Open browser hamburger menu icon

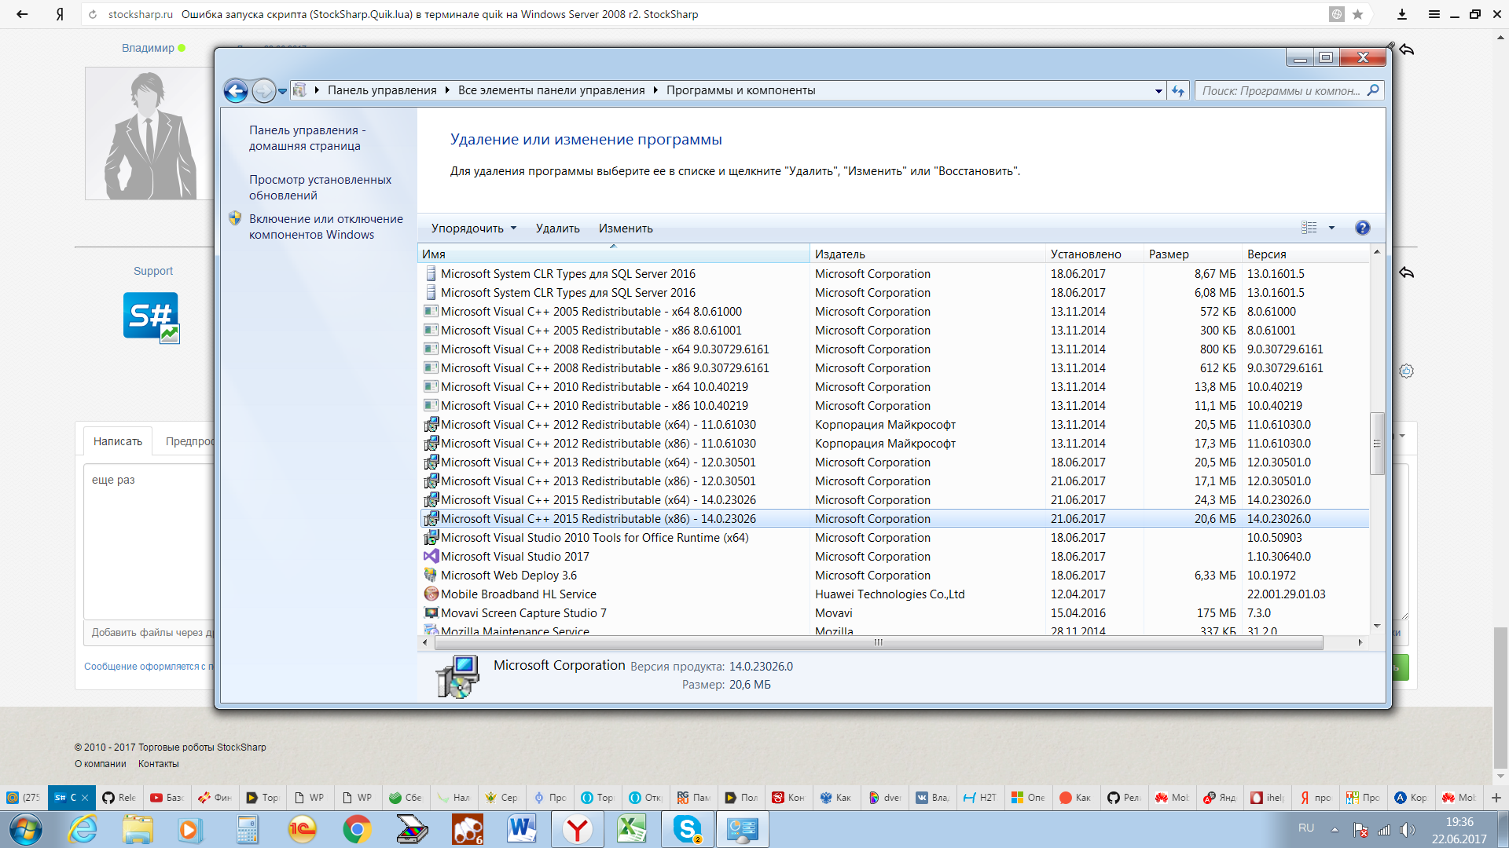(1434, 14)
